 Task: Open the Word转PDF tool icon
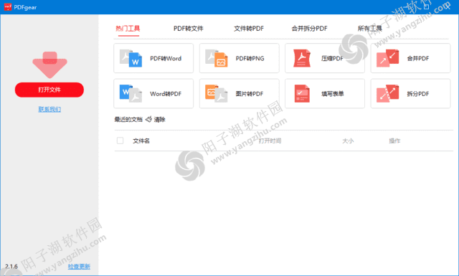click(x=131, y=94)
